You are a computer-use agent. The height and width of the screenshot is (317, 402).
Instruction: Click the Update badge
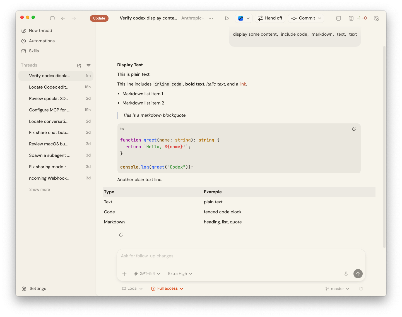pos(99,18)
